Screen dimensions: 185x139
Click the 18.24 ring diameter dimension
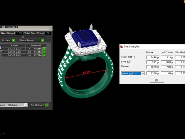(87, 73)
